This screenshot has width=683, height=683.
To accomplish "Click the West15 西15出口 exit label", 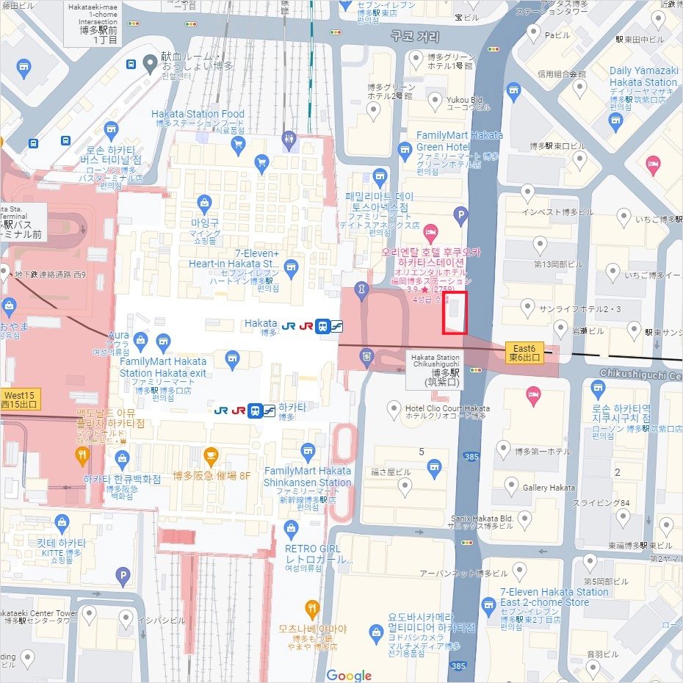I will [20, 399].
